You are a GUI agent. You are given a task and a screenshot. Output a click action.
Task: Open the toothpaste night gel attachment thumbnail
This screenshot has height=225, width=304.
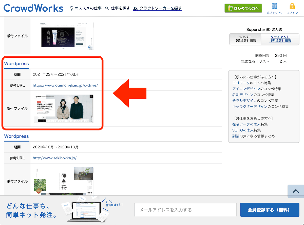(x=67, y=35)
